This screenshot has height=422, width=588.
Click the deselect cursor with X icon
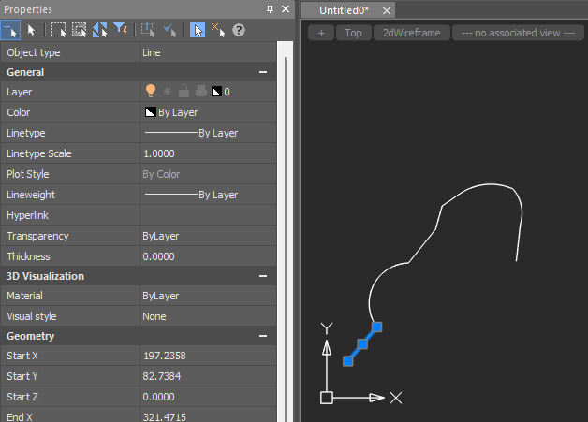pos(218,30)
